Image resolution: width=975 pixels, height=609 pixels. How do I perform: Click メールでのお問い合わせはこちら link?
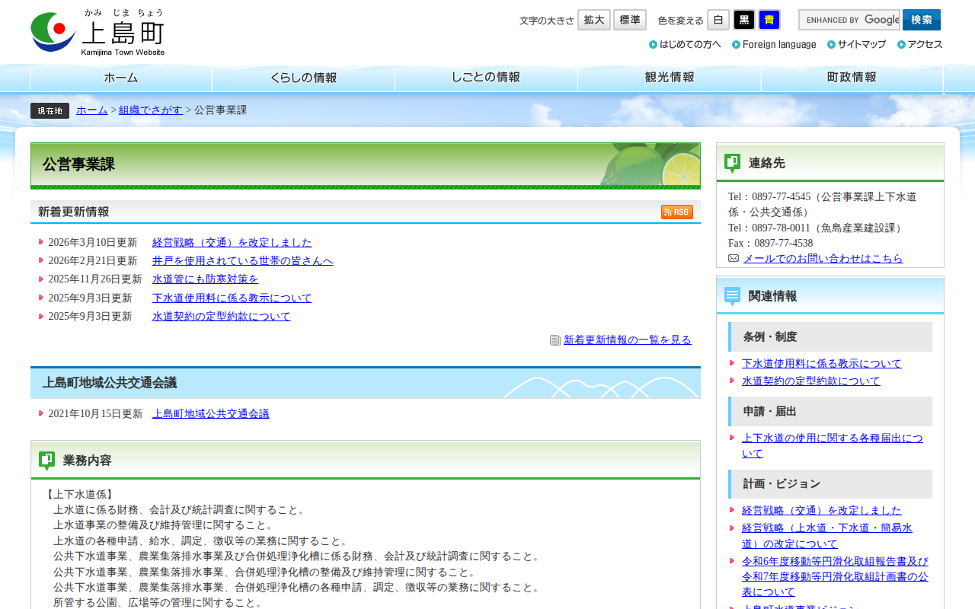click(823, 259)
